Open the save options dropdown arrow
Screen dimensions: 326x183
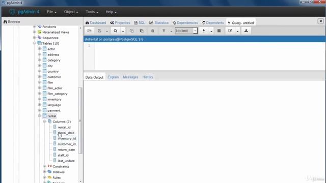[107, 31]
